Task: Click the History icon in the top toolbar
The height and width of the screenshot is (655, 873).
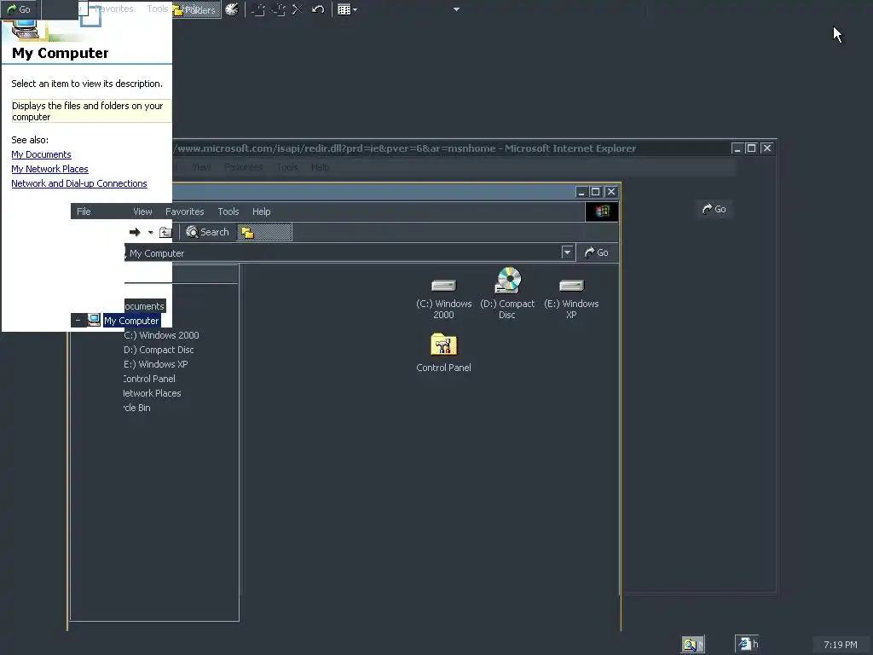Action: point(232,9)
